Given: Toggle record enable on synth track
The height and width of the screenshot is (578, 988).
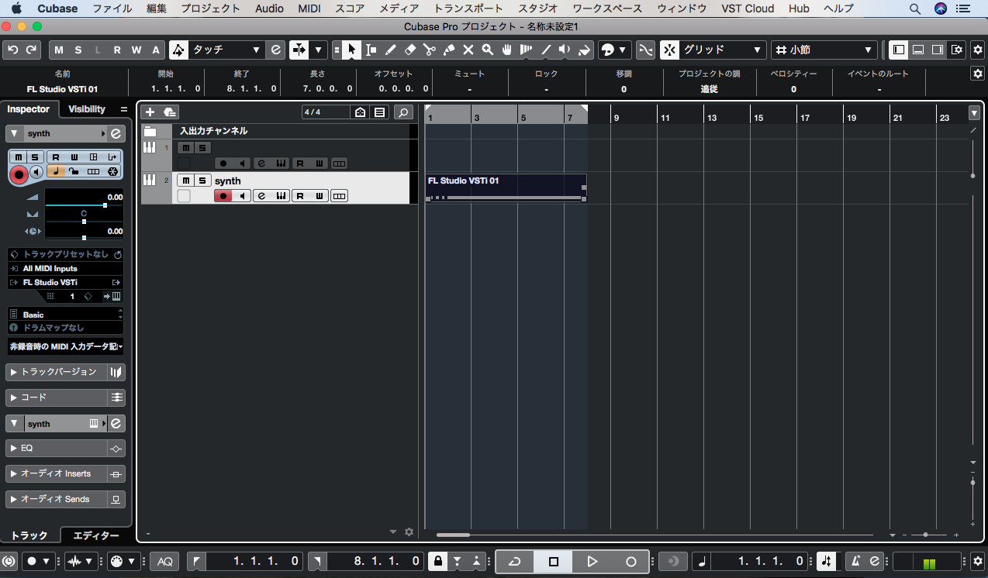Looking at the screenshot, I should 223,196.
